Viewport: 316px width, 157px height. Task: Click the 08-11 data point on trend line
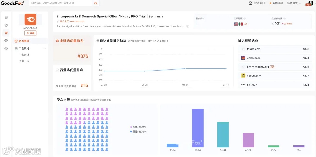(226, 68)
